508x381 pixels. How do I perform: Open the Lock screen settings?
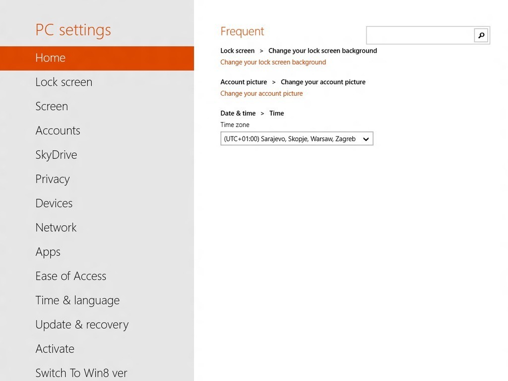63,82
